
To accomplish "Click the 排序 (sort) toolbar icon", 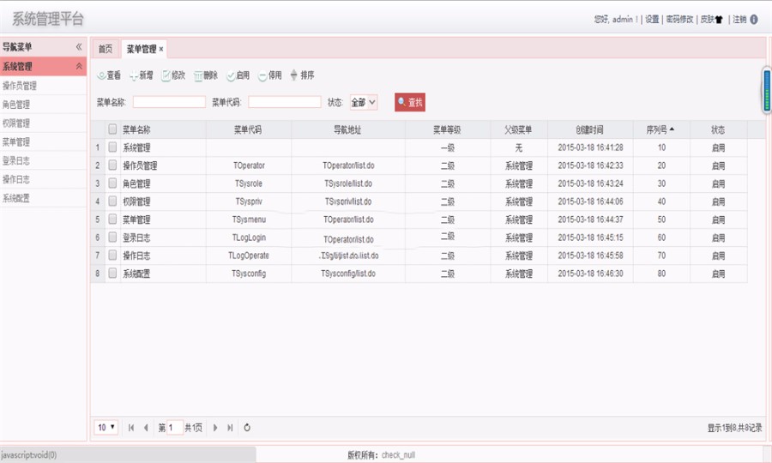I will (294, 75).
